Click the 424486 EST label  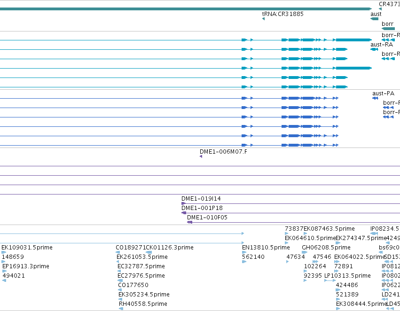tap(347, 285)
